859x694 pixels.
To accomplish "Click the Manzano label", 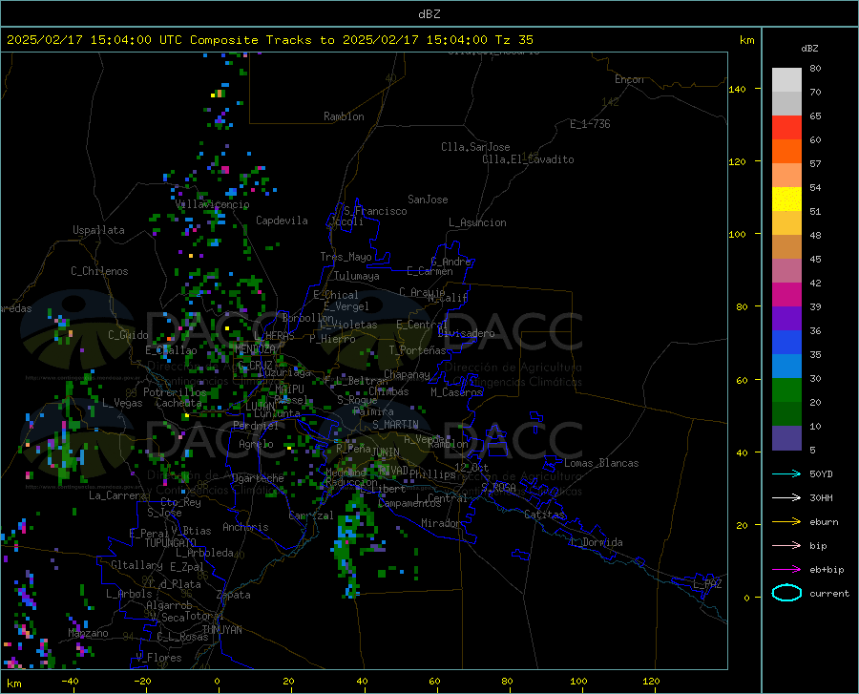I will point(88,633).
